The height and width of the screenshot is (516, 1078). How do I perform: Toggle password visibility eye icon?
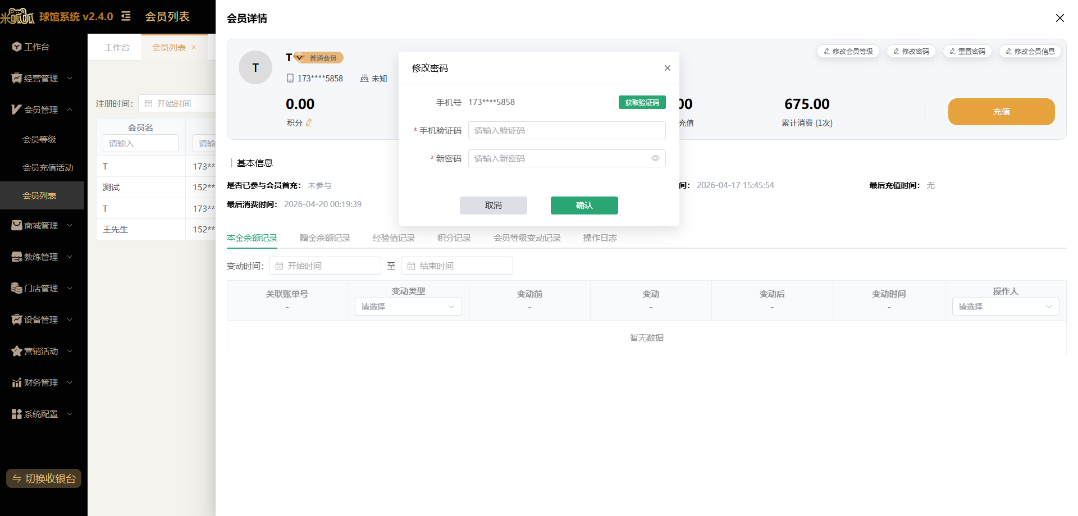655,158
